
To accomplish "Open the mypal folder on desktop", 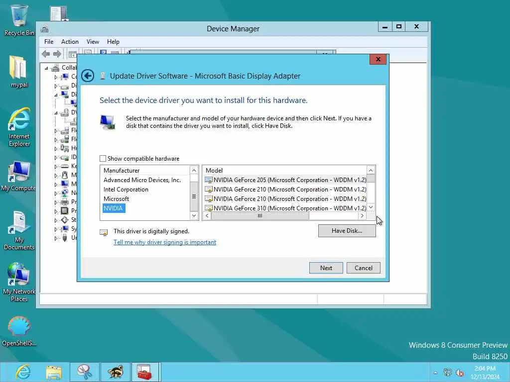I will [x=19, y=72].
